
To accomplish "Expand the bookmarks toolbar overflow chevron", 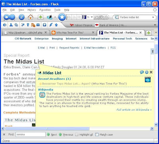I will pyautogui.click(x=155, y=25).
